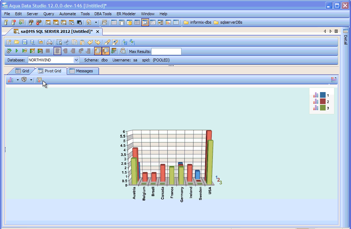Toggle series 1 chart icon in legend
Image resolution: width=351 pixels, height=229 pixels.
click(316, 95)
